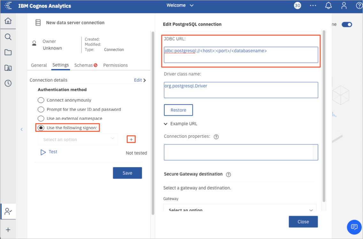The width and height of the screenshot is (363, 239).
Task: Select Prompt for the user ID and password
Action: coord(41,109)
